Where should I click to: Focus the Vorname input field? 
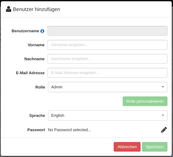[x=107, y=45]
